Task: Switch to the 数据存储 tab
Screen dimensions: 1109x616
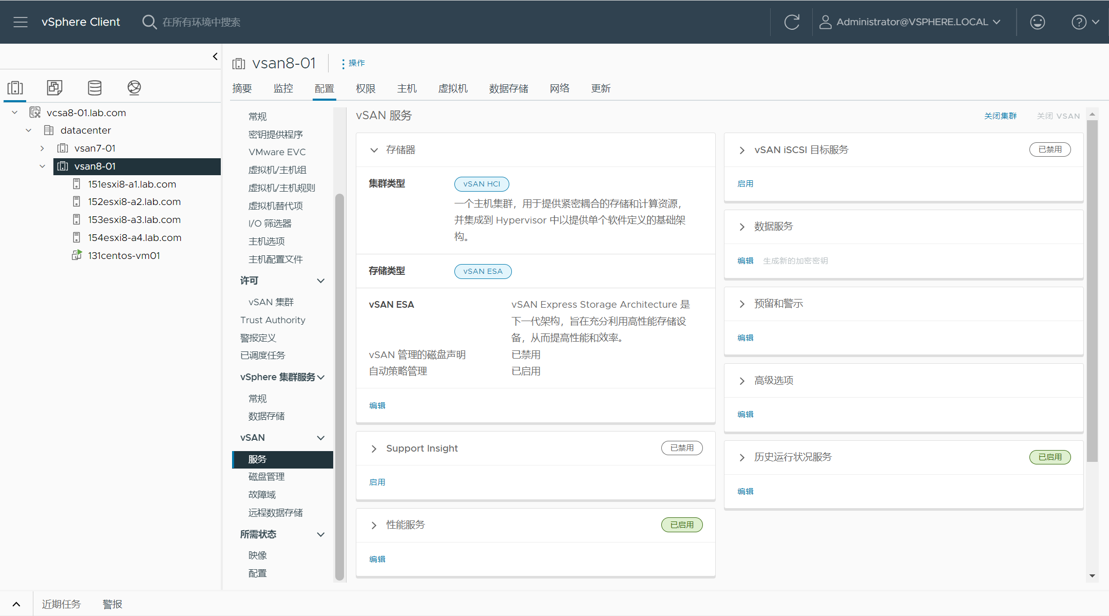Action: (508, 88)
